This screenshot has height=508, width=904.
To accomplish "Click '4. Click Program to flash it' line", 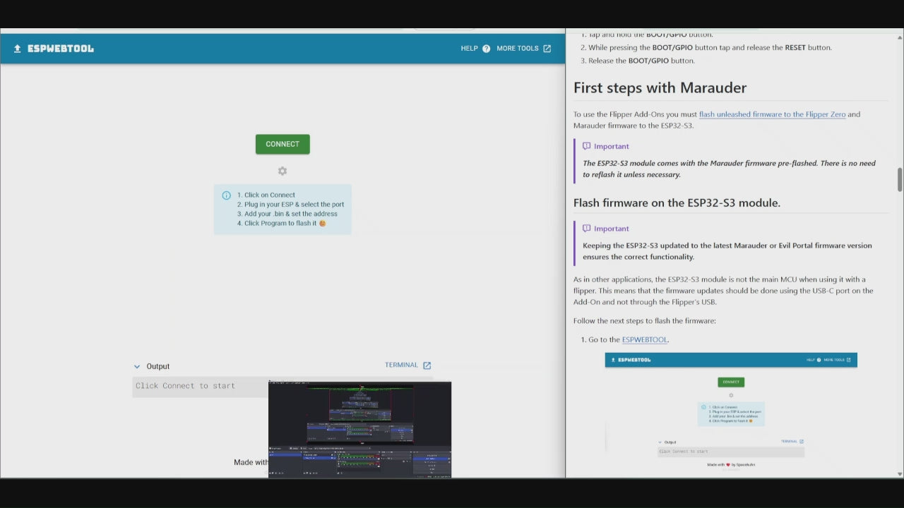I will pyautogui.click(x=282, y=224).
